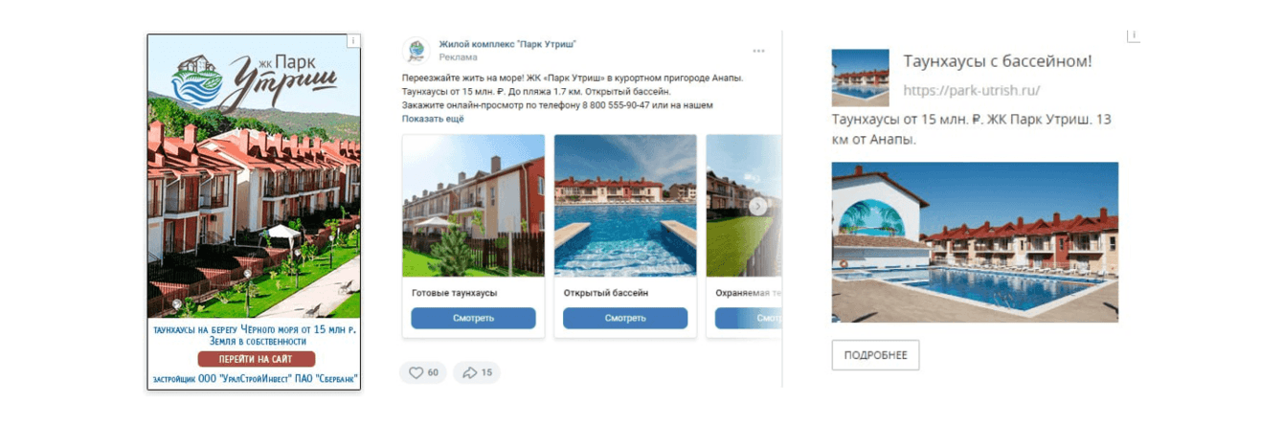Image resolution: width=1283 pixels, height=425 pixels.
Task: Click the ПОДРОБНЕЕ button
Action: [875, 355]
